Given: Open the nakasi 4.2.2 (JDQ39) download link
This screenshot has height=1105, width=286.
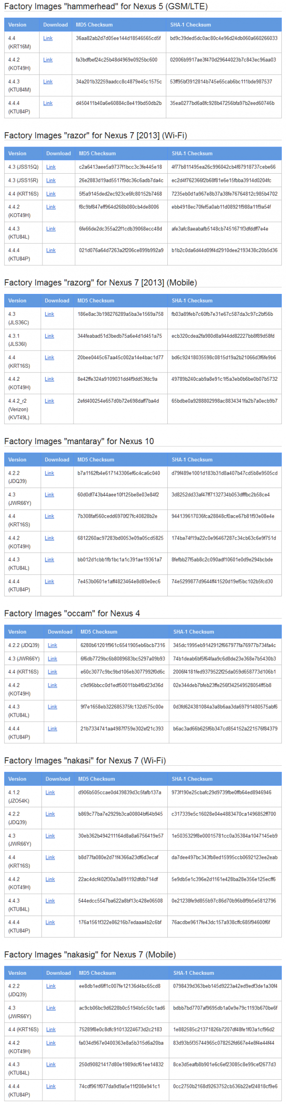Looking at the screenshot, I should pos(50,814).
